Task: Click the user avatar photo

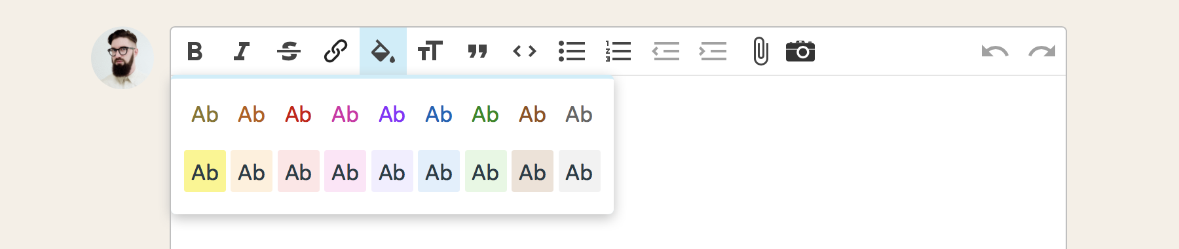Action: [x=122, y=58]
